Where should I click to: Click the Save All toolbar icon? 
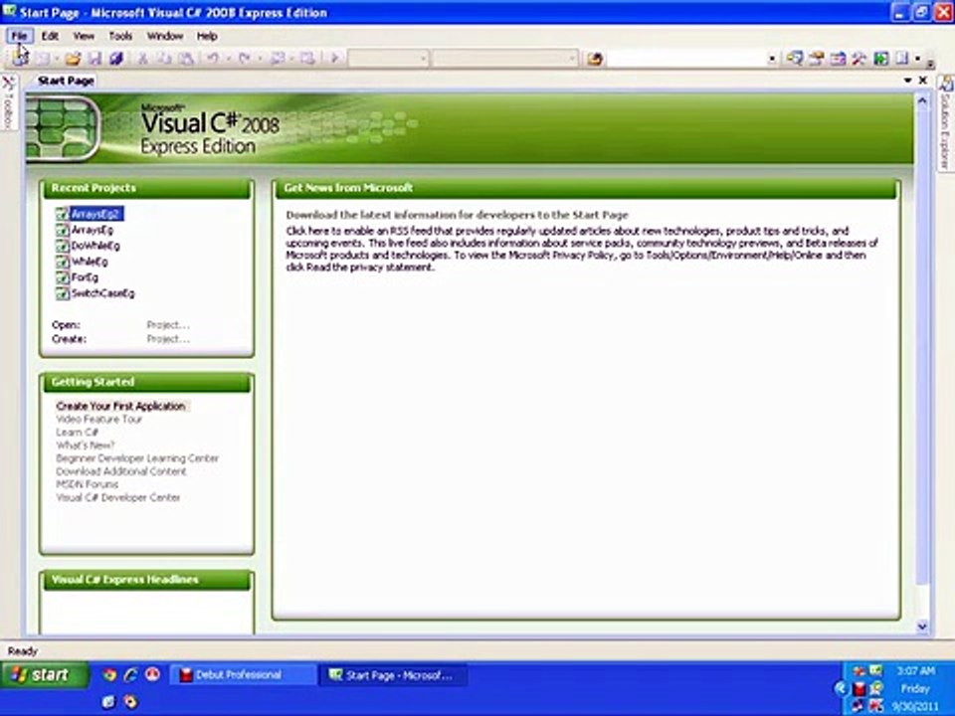click(x=115, y=59)
